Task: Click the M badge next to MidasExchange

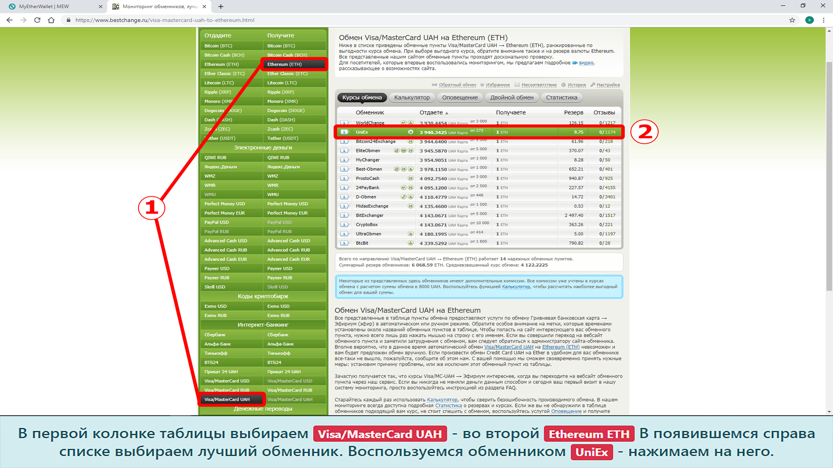Action: tap(410, 206)
